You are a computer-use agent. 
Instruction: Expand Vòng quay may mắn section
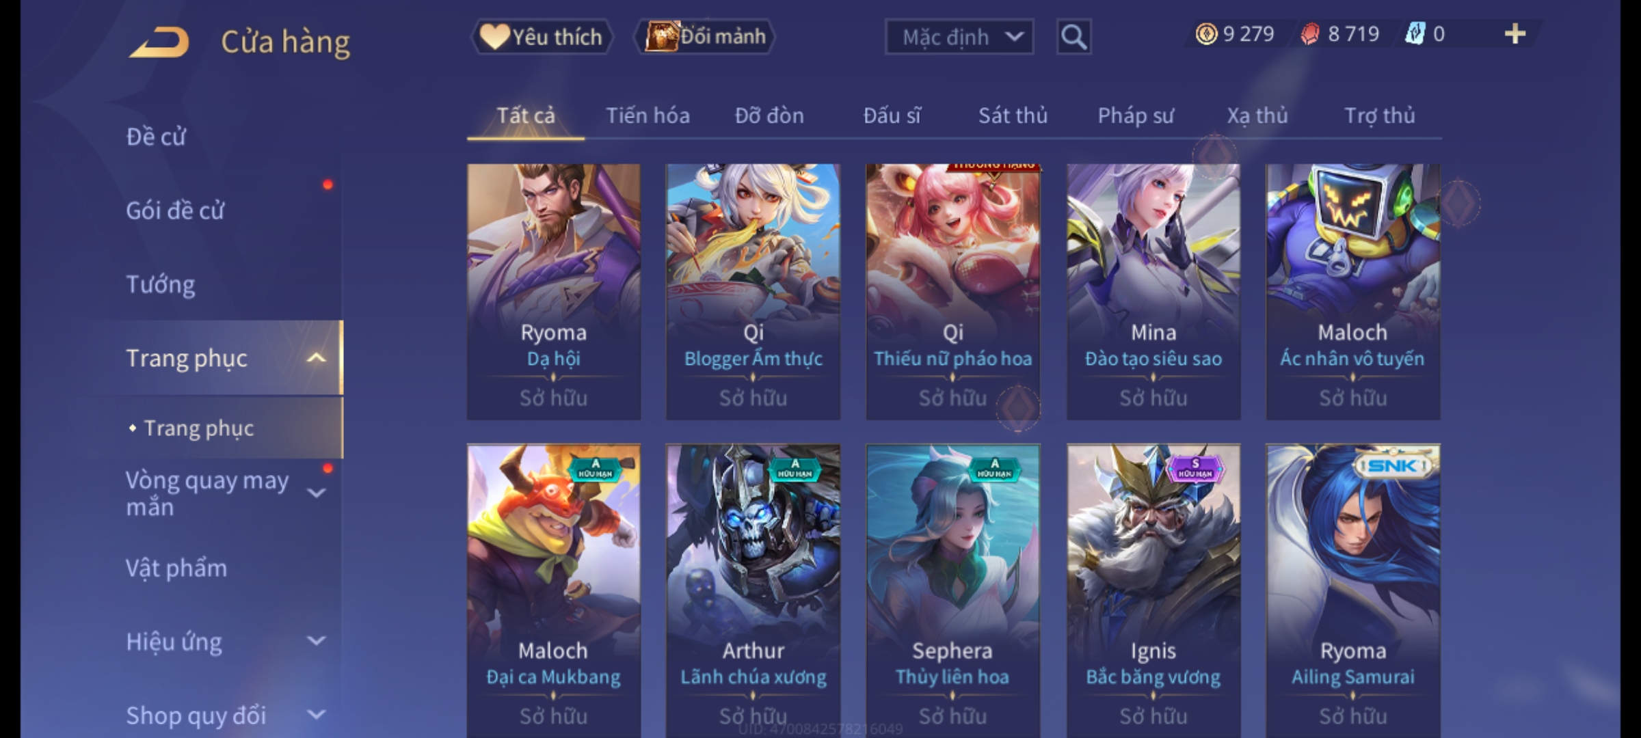tap(316, 492)
